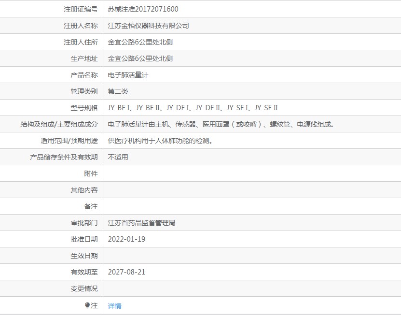Viewport: 401px width, 318px height.
Task: Select the JY-BF model specification text
Action: click(193, 108)
